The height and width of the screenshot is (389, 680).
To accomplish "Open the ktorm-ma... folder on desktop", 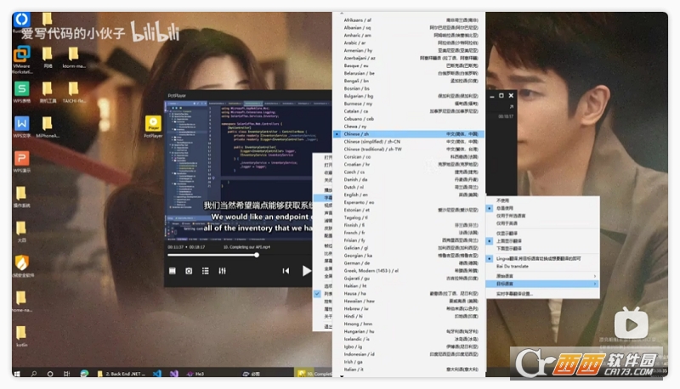I will 74,57.
